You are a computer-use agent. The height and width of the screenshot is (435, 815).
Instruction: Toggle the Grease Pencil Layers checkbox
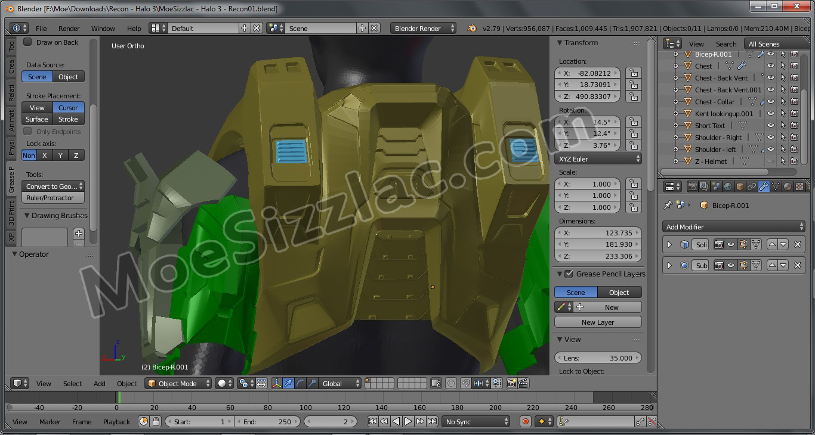tap(569, 274)
